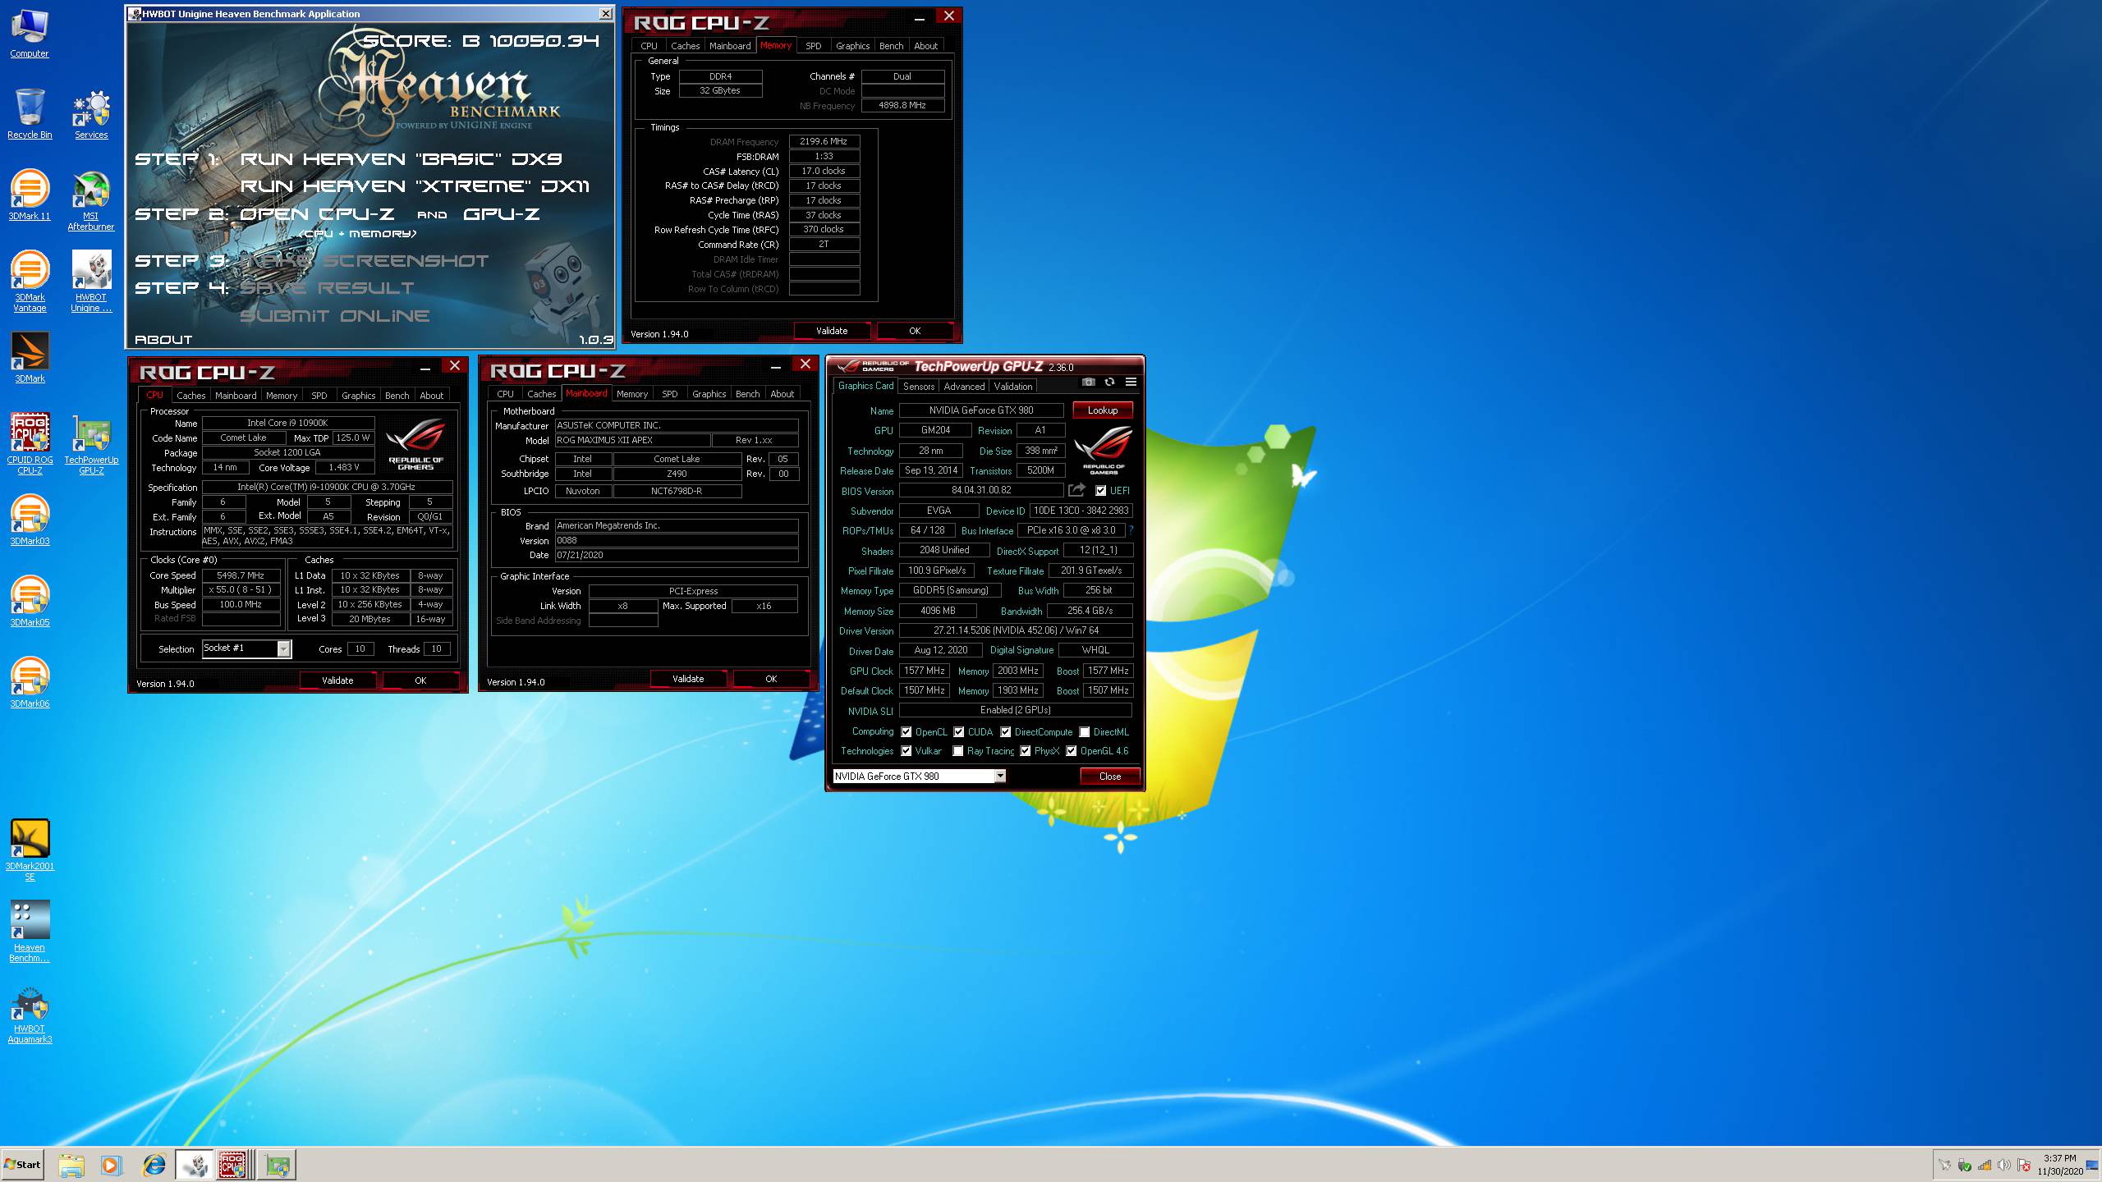The image size is (2102, 1182).
Task: Open the 3DMark Vantage desktop shortcut
Action: tap(30, 282)
